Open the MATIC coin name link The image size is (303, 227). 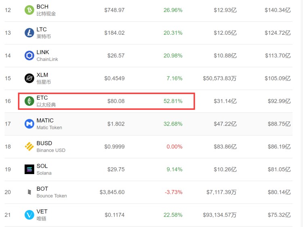tap(45, 120)
